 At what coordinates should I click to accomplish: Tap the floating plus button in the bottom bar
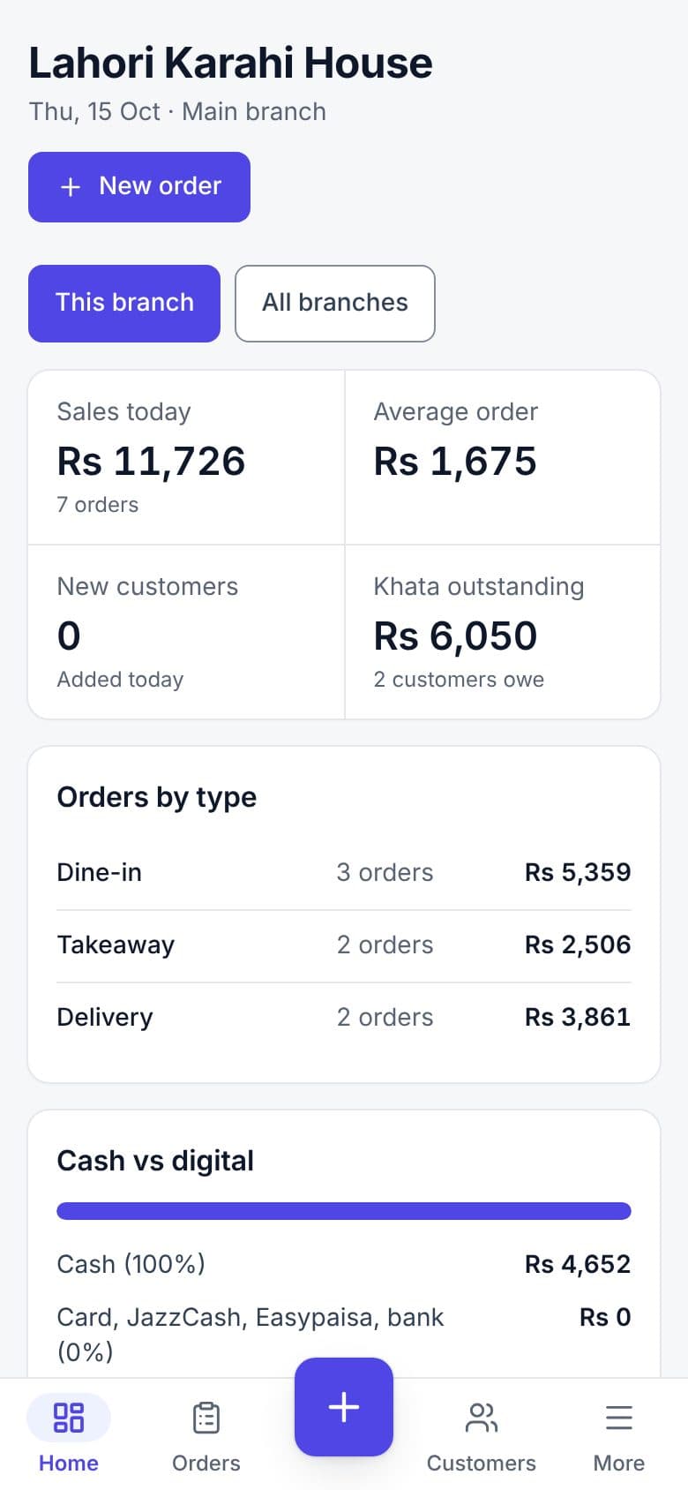point(344,1407)
